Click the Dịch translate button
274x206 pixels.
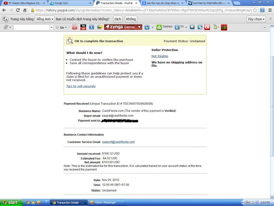click(118, 19)
